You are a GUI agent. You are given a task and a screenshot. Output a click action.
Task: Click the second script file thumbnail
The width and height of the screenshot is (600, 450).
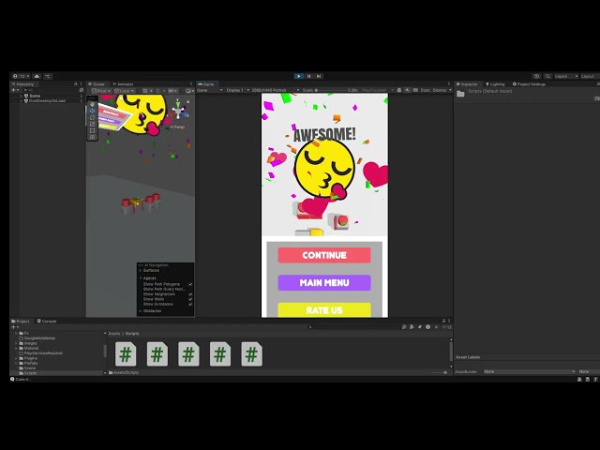click(x=157, y=354)
